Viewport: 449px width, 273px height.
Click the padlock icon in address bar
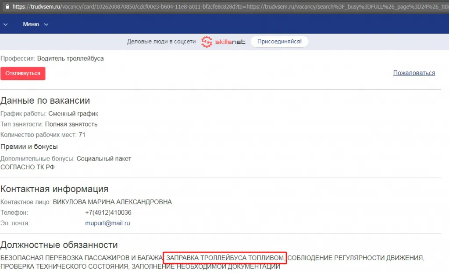(7, 6)
